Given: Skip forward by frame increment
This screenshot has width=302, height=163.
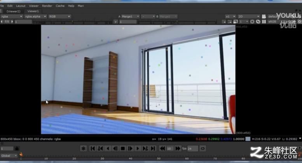Looking at the screenshot, I should coord(178,148).
